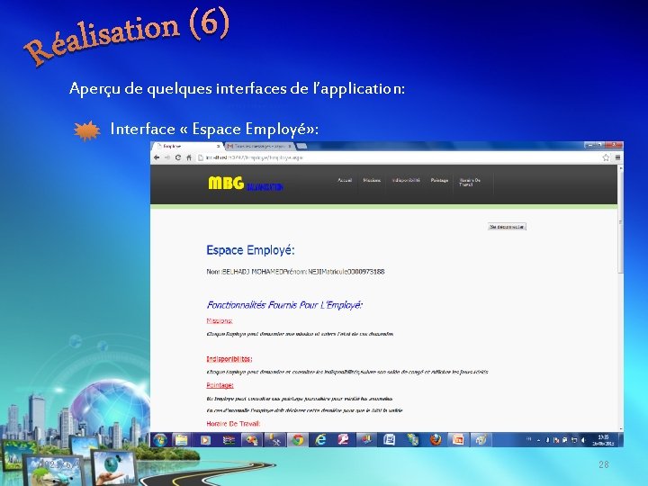Open the Missions menu item
Viewport: 648px width, 486px height.
pyautogui.click(x=372, y=180)
